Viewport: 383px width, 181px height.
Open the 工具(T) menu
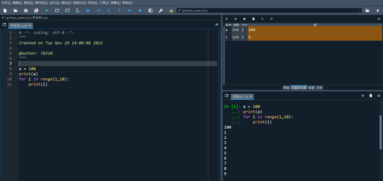click(x=104, y=3)
